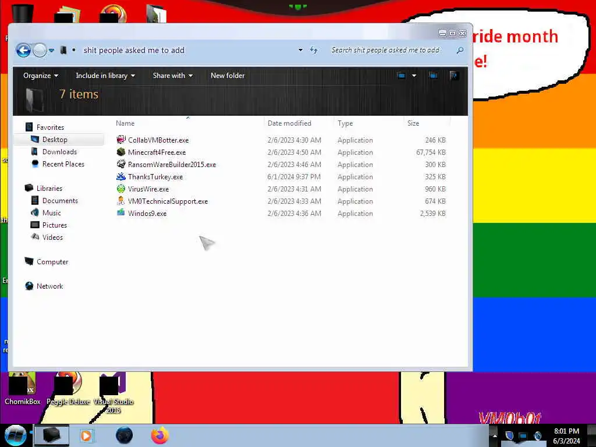Select Downloads in the navigation pane
This screenshot has height=447, width=596.
(x=59, y=152)
